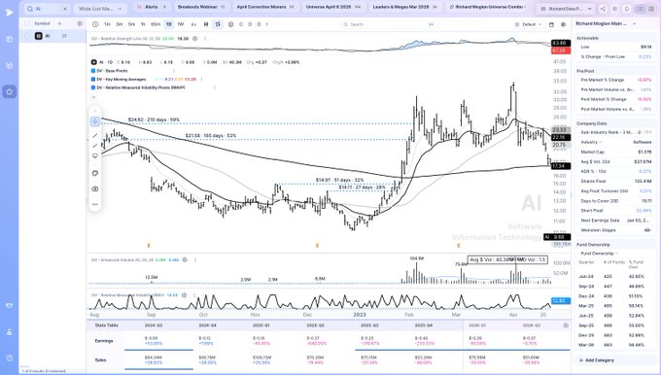Clear the AI symbol search box
The image size is (661, 375).
65,9
